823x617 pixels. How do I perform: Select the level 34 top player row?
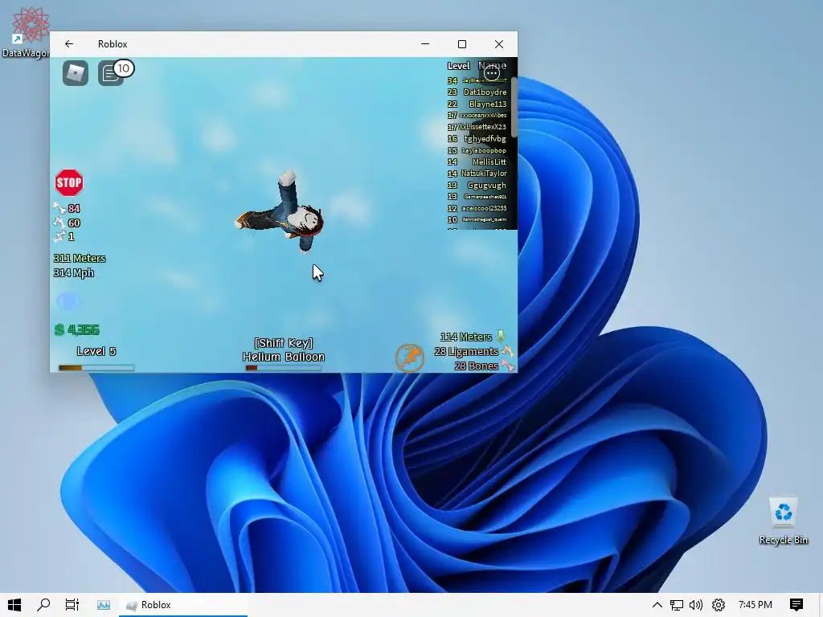477,80
